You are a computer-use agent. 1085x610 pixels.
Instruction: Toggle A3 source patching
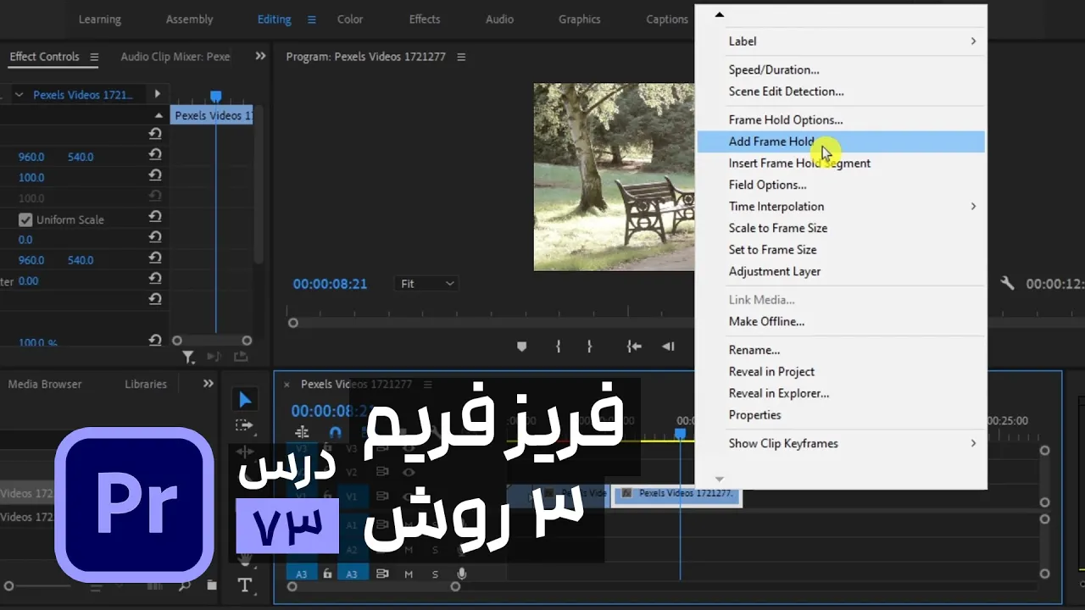302,574
